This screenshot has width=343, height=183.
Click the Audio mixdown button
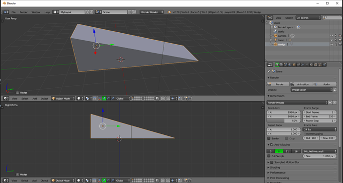(325, 84)
